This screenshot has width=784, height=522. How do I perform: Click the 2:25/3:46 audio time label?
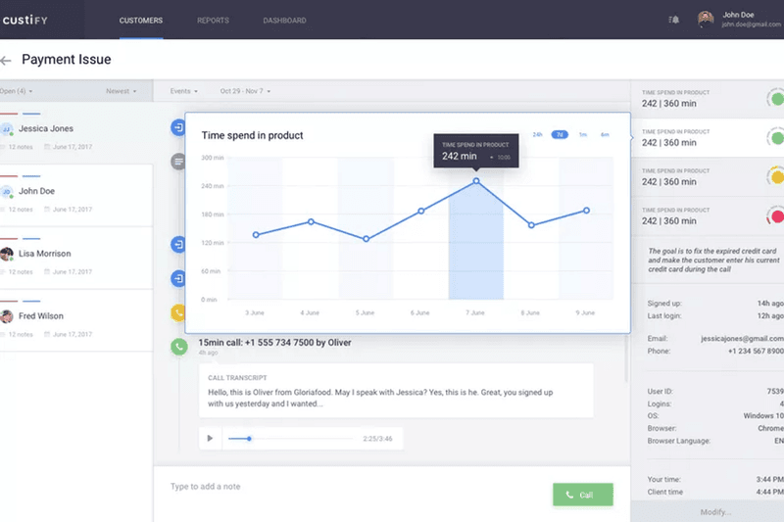coord(377,439)
